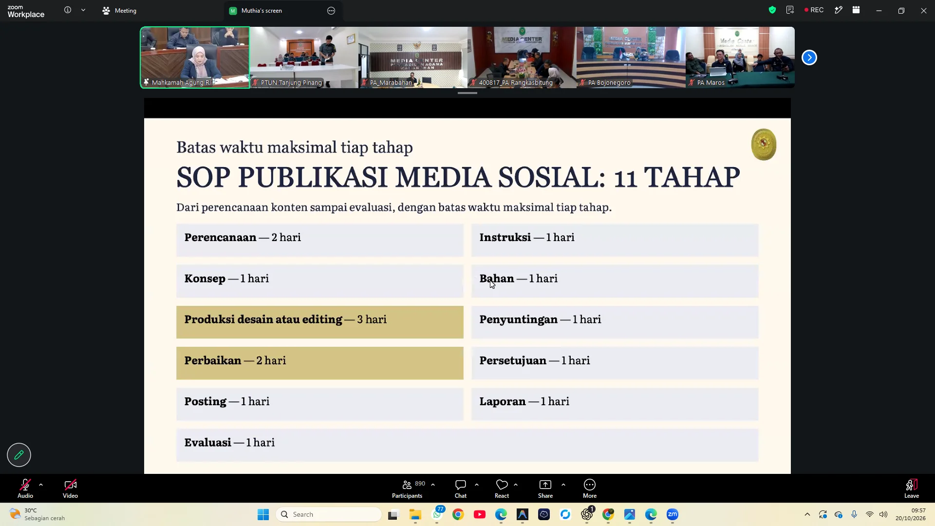Click the Leave meeting button
This screenshot has width=935, height=526.
[912, 488]
